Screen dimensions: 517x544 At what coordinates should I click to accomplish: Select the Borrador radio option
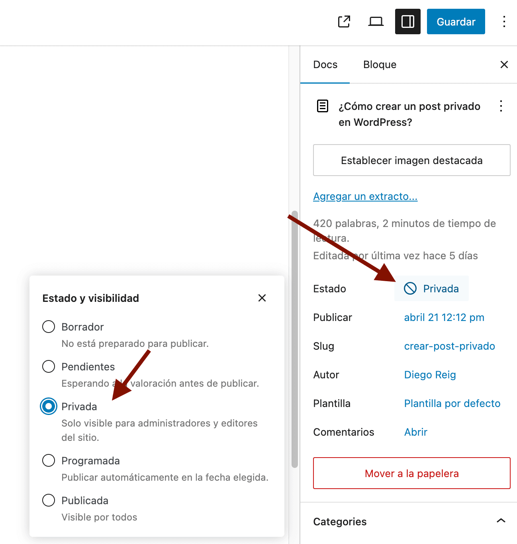(x=49, y=327)
